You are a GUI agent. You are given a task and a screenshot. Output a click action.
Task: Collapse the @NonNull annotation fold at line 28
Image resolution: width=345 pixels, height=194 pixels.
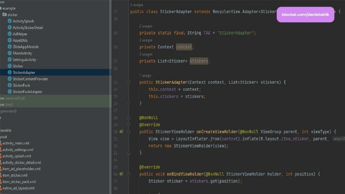[x=129, y=118]
